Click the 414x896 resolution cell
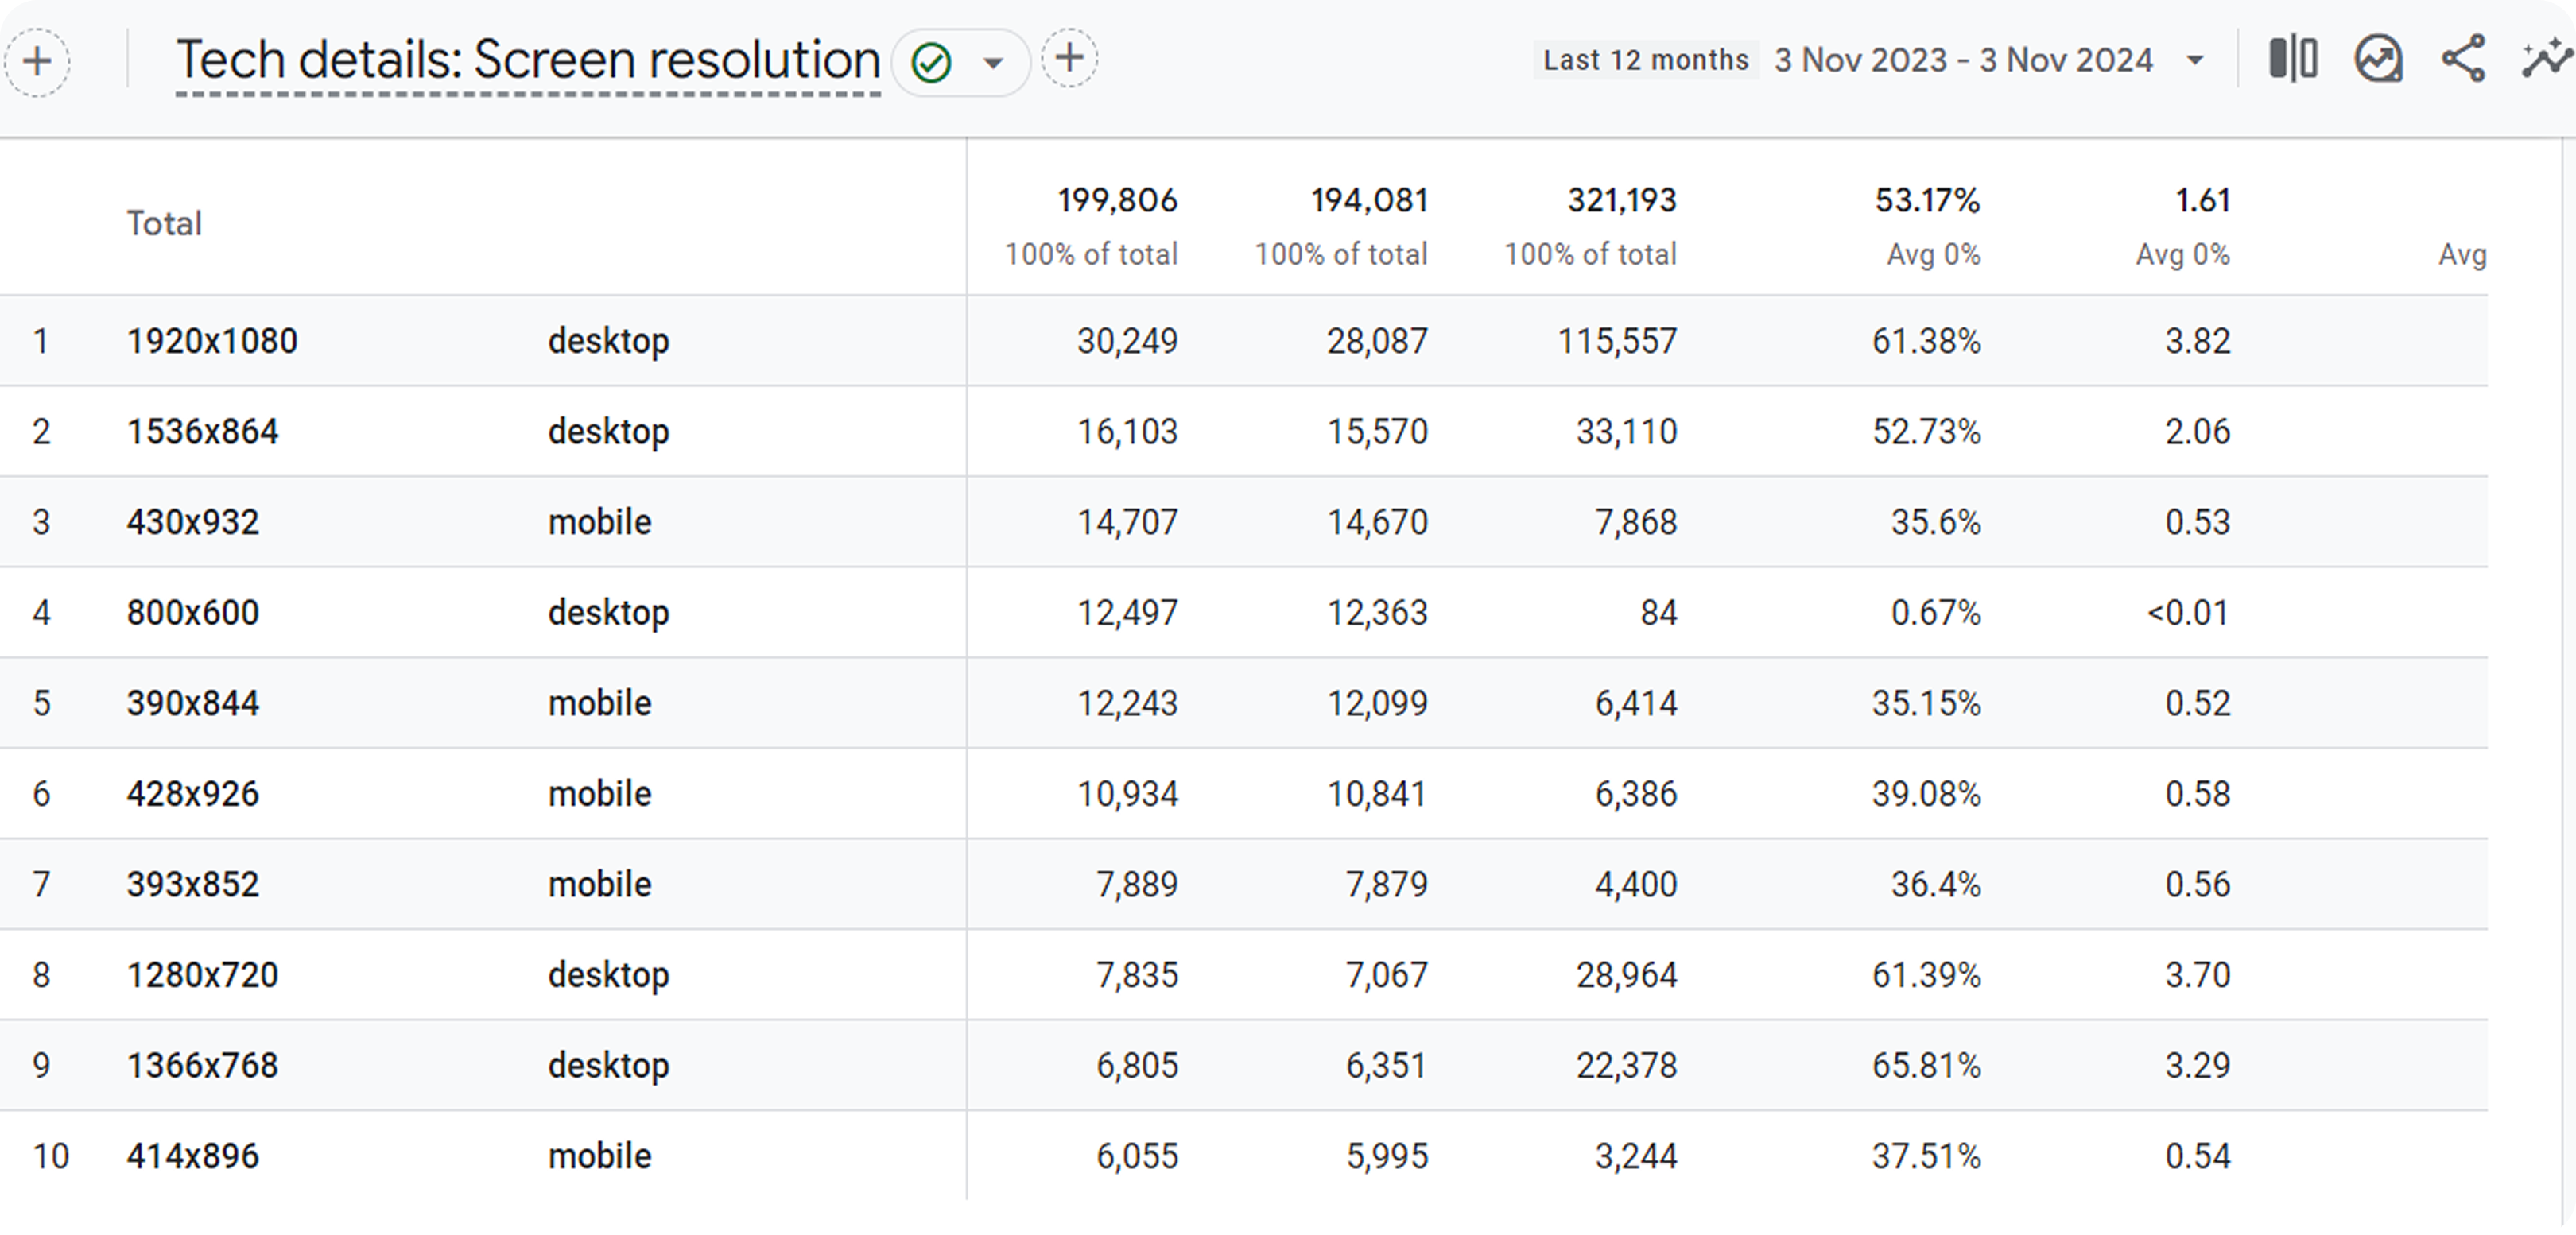The height and width of the screenshot is (1235, 2576). pyautogui.click(x=192, y=1156)
